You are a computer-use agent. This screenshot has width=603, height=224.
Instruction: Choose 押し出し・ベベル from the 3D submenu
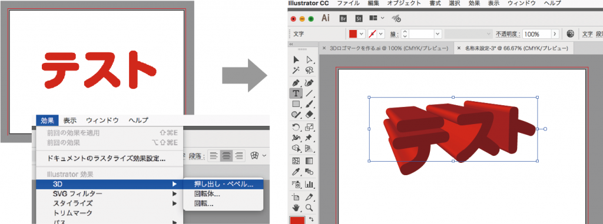pyautogui.click(x=223, y=184)
